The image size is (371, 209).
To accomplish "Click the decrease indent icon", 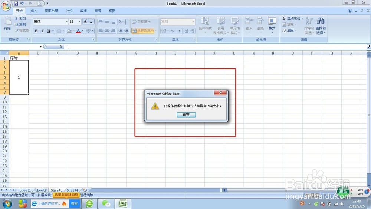I will click(121, 30).
